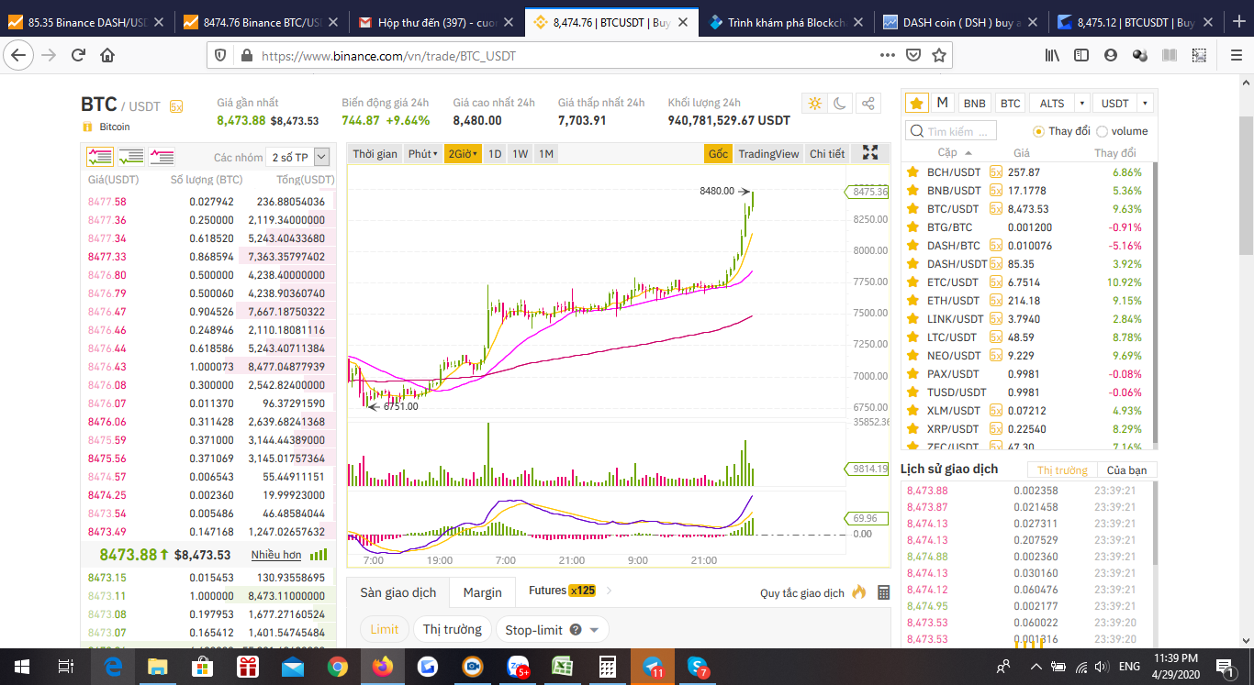Open the Stop-limit order type dropdown
1254x685 pixels.
(552, 629)
